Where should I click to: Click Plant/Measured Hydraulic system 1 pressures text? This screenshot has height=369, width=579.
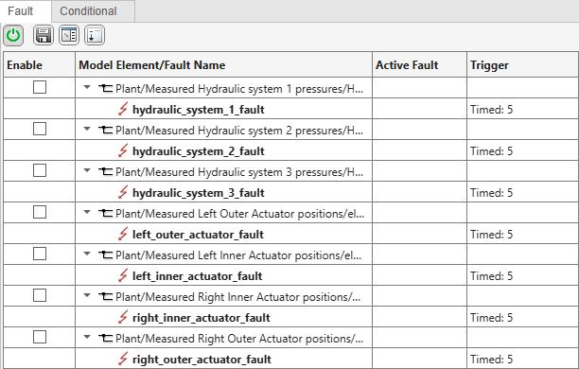tap(239, 89)
